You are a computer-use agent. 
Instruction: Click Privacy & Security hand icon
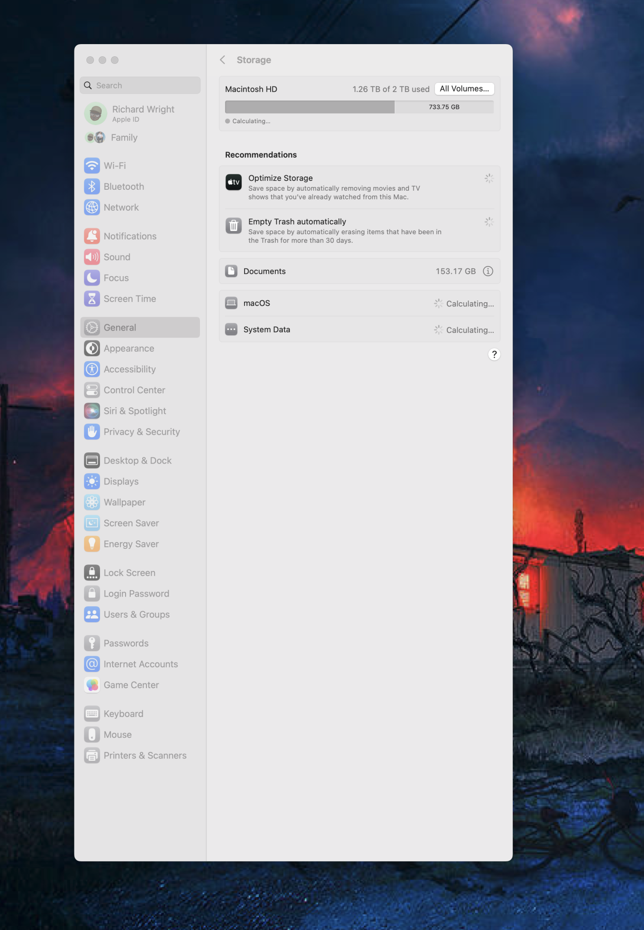92,432
